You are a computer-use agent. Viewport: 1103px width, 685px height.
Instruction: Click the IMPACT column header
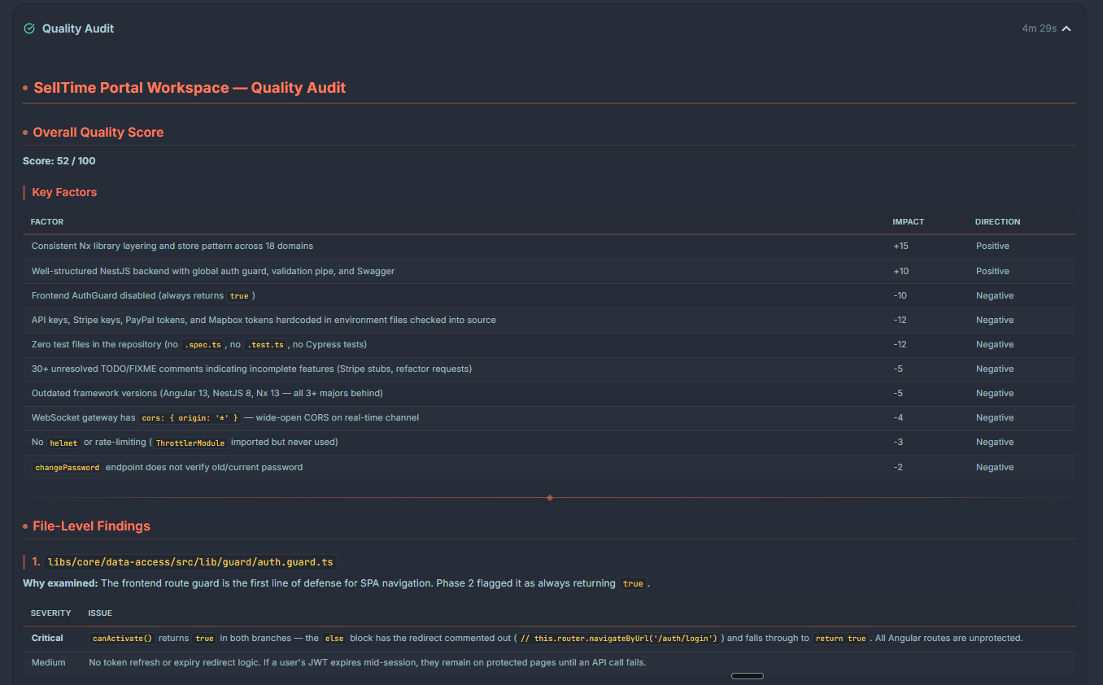tap(908, 222)
